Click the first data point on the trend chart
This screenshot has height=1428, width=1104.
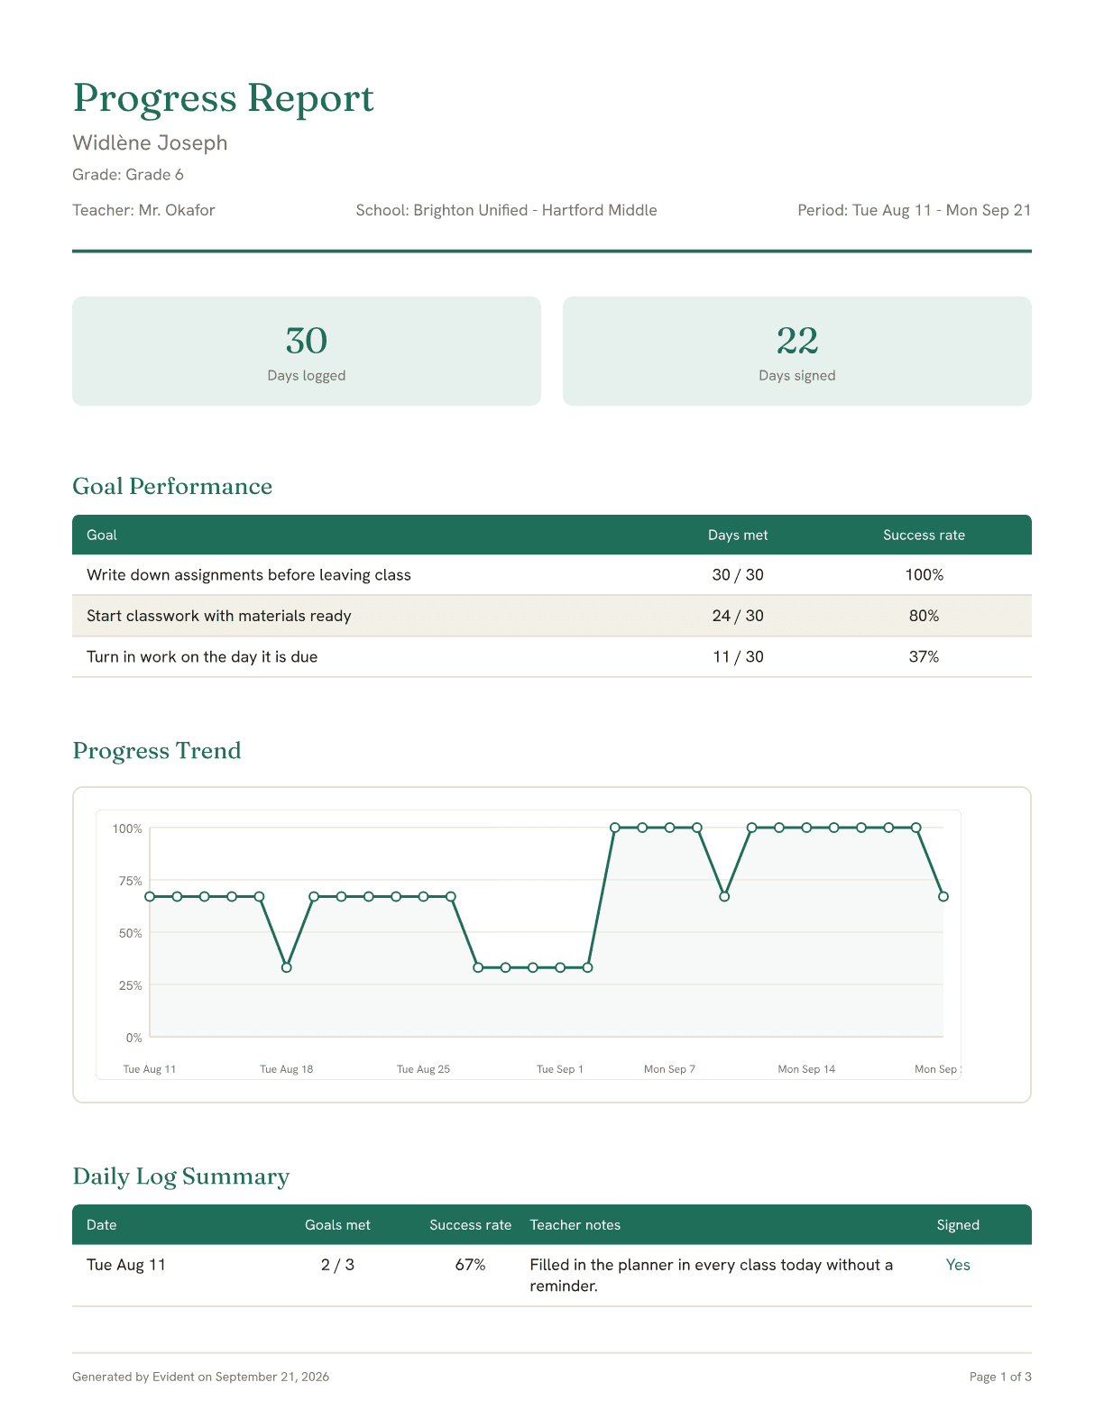tap(150, 897)
